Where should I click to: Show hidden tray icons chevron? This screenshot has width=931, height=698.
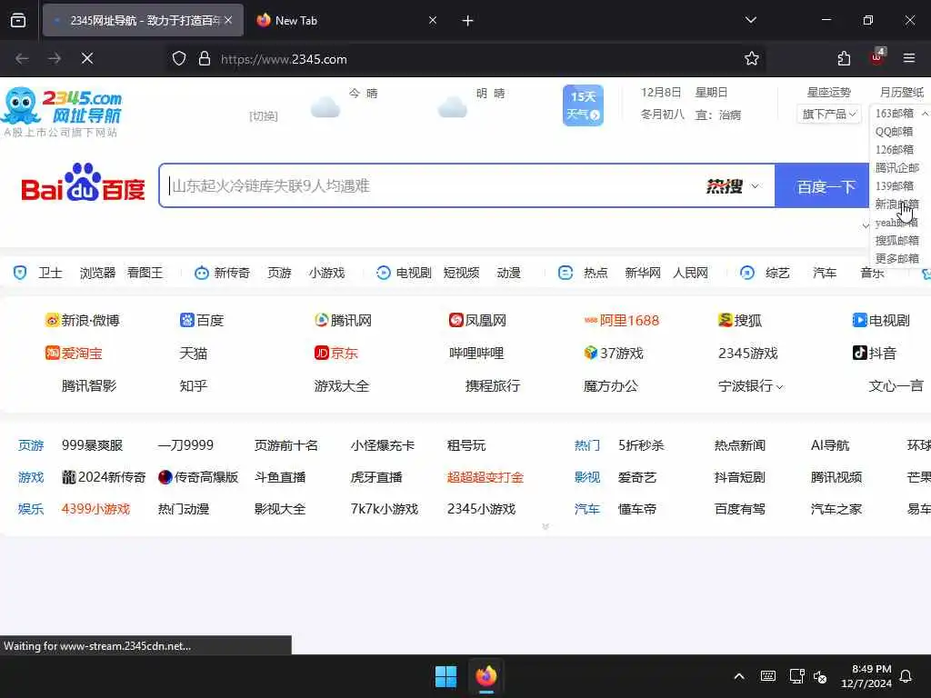pyautogui.click(x=739, y=676)
